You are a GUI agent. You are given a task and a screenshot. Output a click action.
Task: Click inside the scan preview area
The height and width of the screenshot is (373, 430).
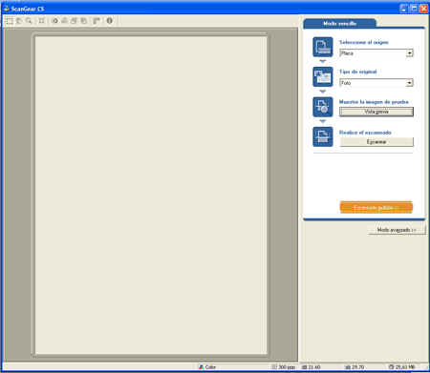(151, 195)
